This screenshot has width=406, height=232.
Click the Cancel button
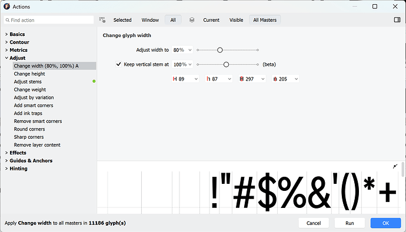314,223
